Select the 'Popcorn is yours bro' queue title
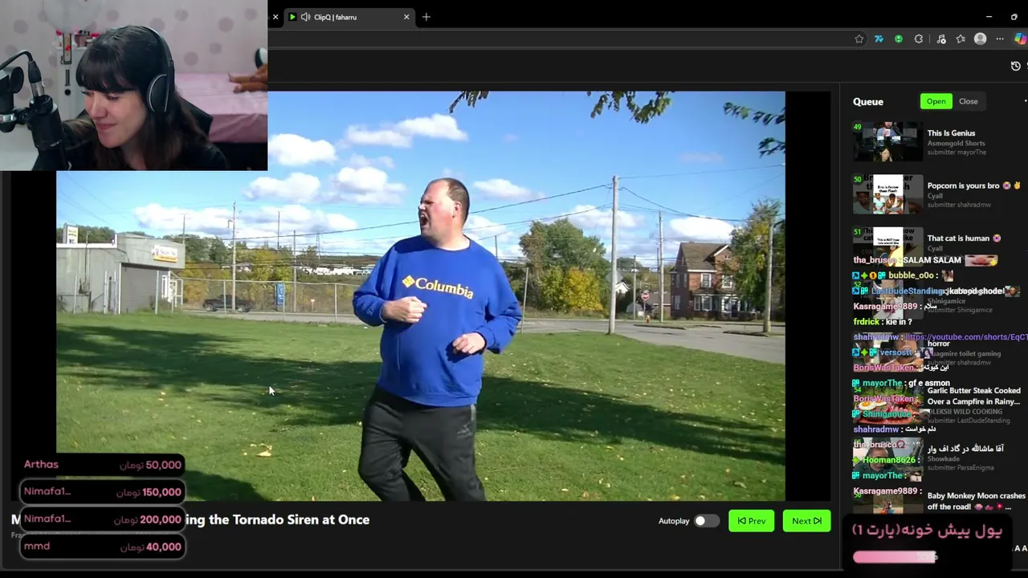 click(973, 185)
